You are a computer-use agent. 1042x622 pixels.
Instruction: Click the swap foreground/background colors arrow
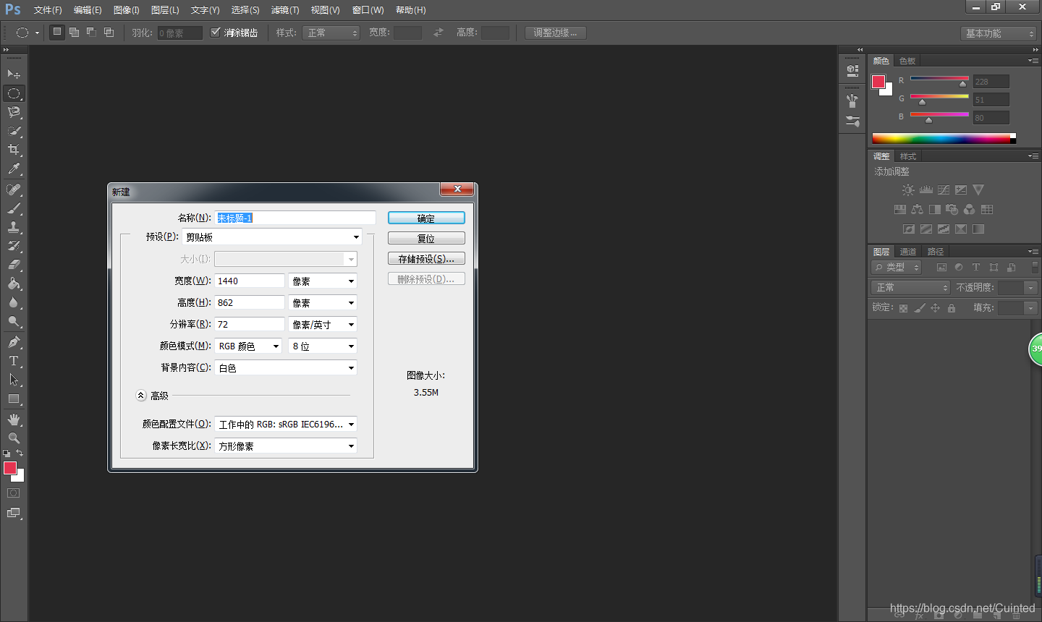coord(20,453)
